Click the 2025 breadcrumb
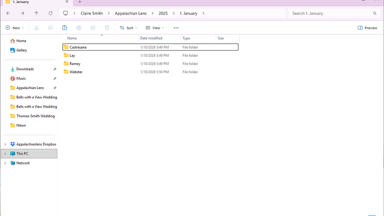Viewport: 384px width, 216px height. coord(163,13)
